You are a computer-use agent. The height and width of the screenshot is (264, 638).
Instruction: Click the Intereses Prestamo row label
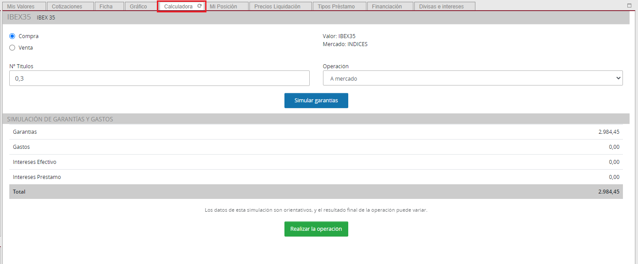37,177
